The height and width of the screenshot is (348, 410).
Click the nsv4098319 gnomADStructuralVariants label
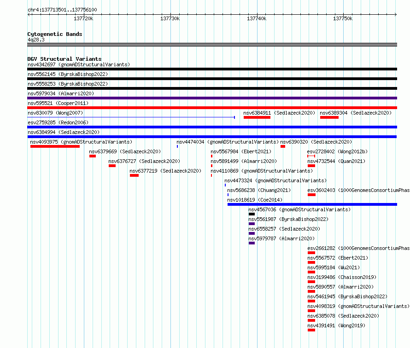358,306
